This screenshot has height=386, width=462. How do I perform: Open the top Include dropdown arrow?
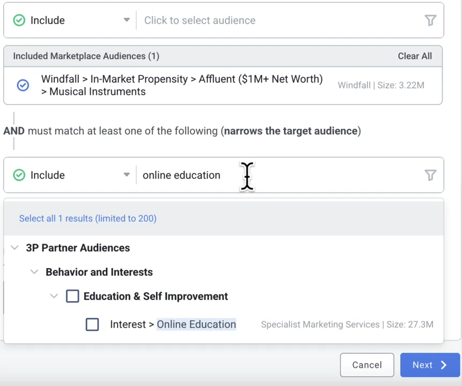(127, 20)
